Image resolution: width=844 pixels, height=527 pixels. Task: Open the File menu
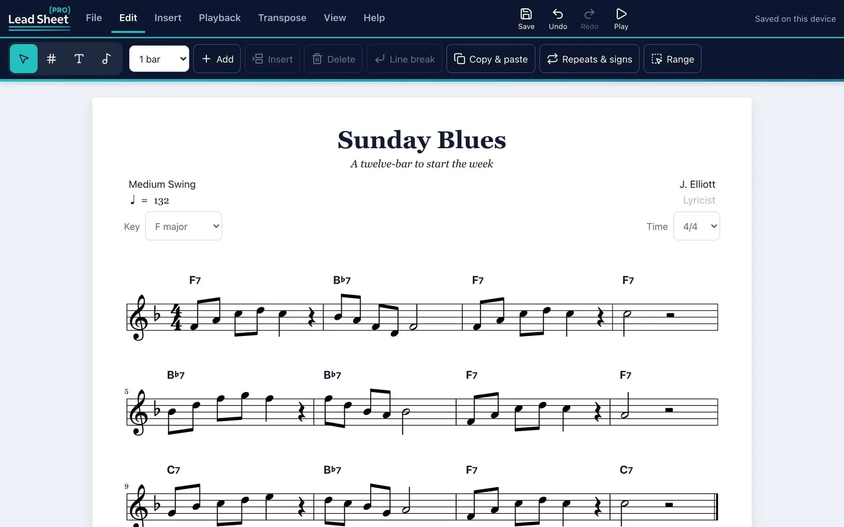tap(94, 18)
